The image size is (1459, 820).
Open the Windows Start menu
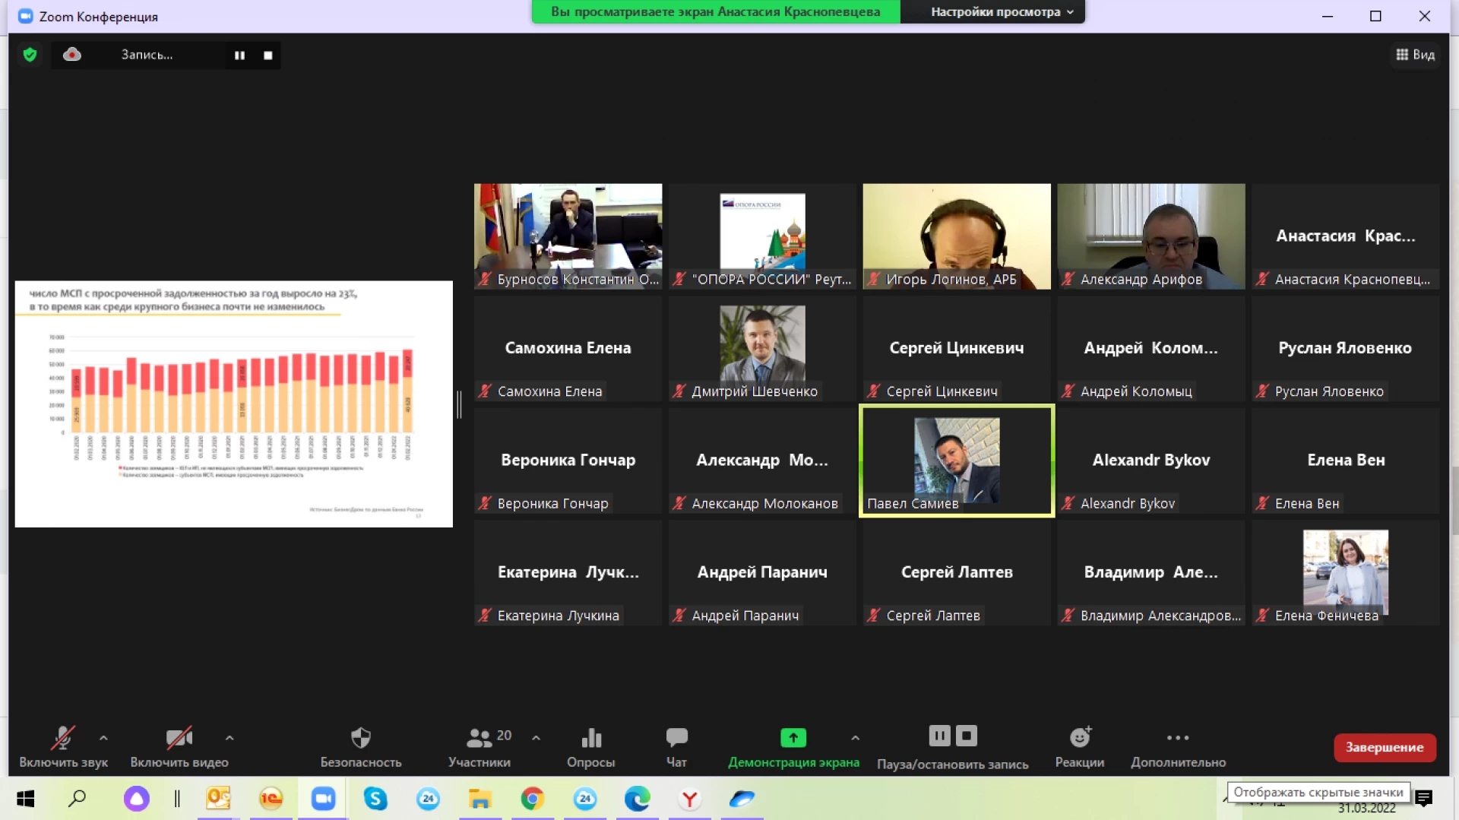25,799
